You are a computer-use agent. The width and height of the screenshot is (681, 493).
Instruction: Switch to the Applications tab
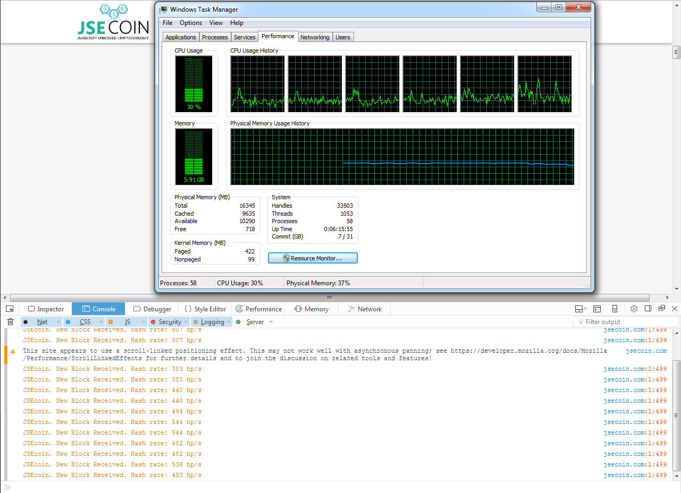point(181,37)
